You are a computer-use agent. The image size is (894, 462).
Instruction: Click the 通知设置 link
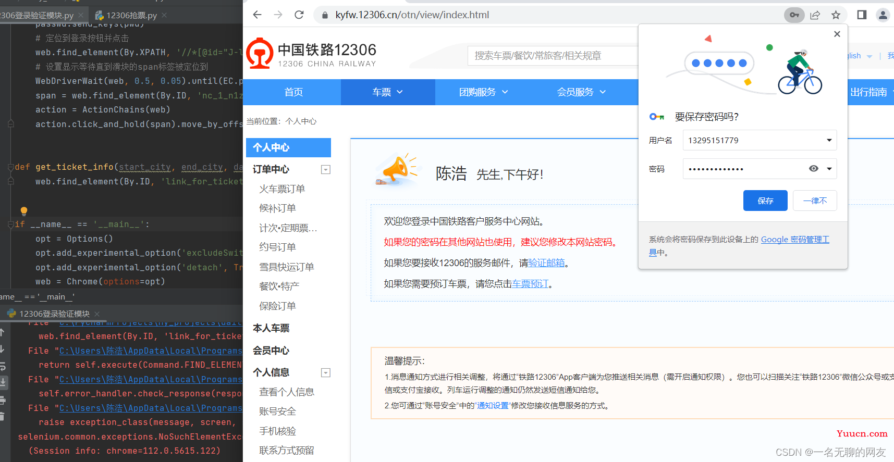tap(493, 406)
